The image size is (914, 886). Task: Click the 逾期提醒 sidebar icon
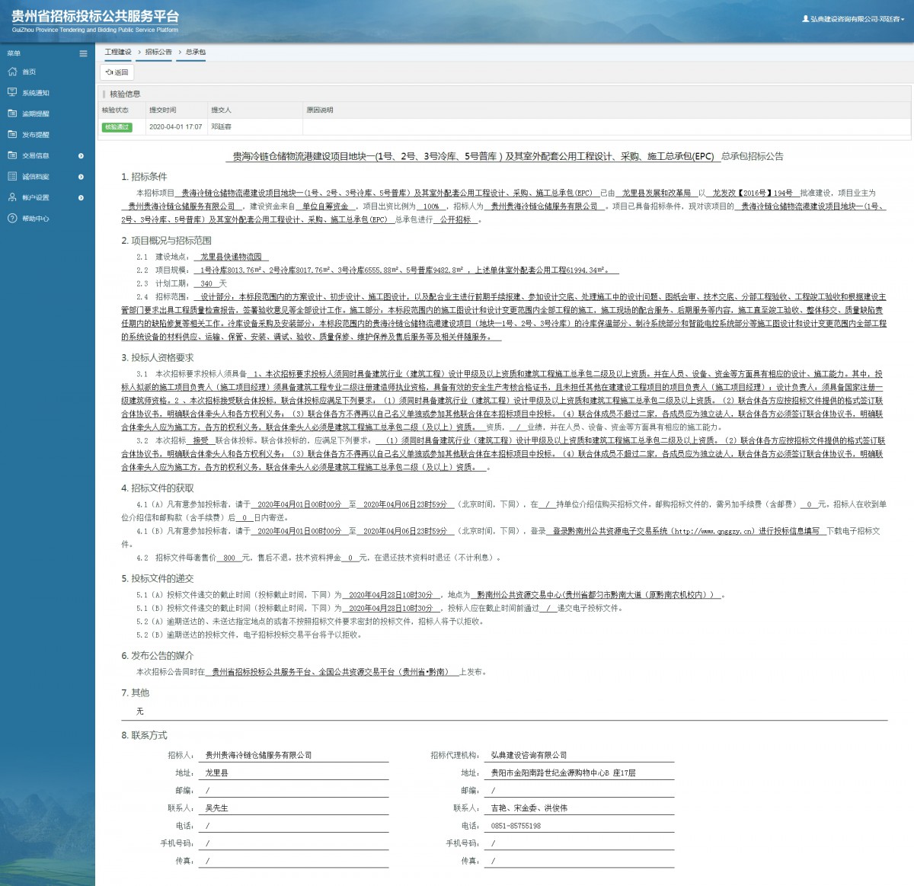coord(11,114)
